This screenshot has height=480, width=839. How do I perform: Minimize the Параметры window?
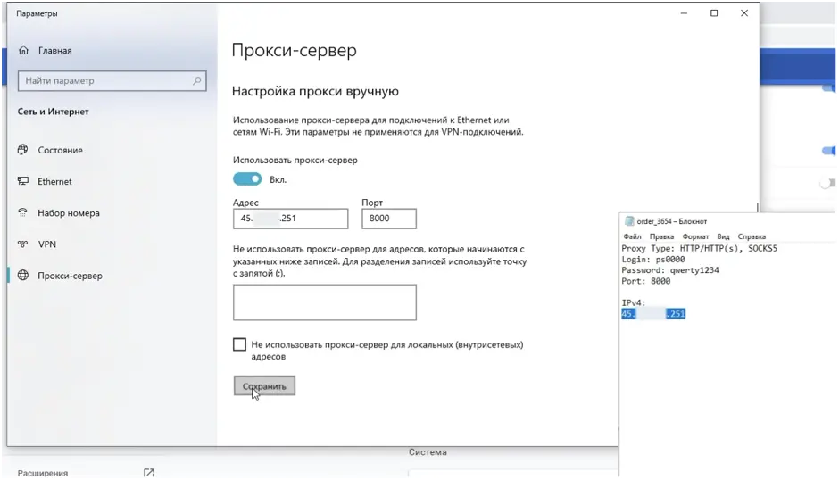tap(684, 13)
